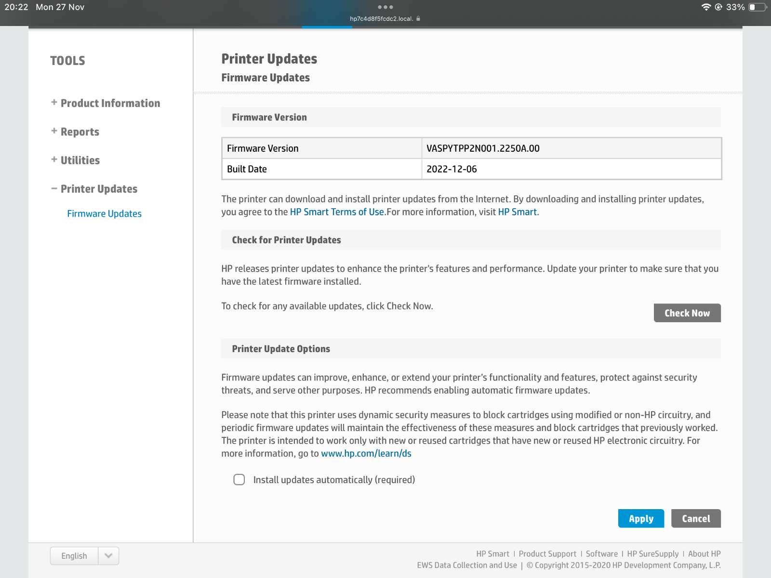Expand the Reports section

(x=75, y=131)
